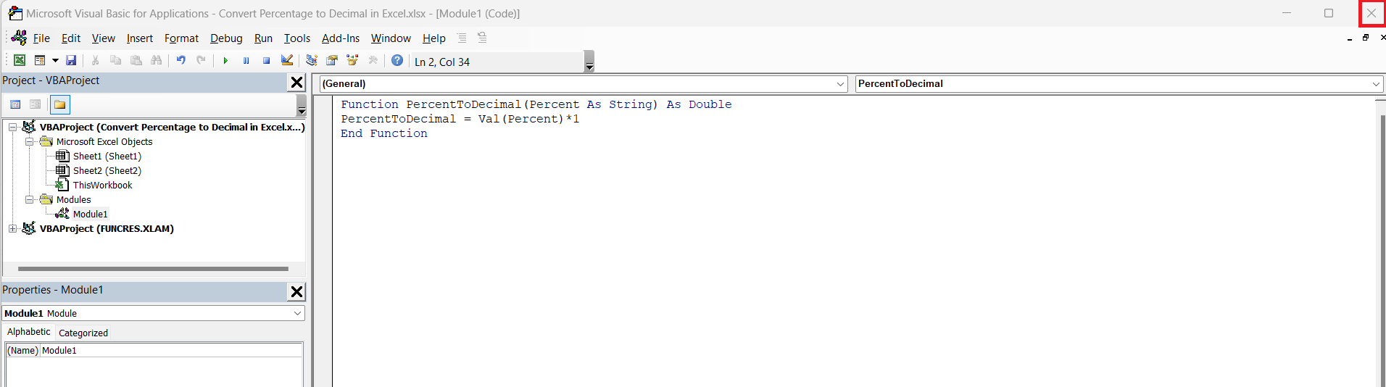Open the Edit menu
1386x387 pixels.
click(71, 38)
